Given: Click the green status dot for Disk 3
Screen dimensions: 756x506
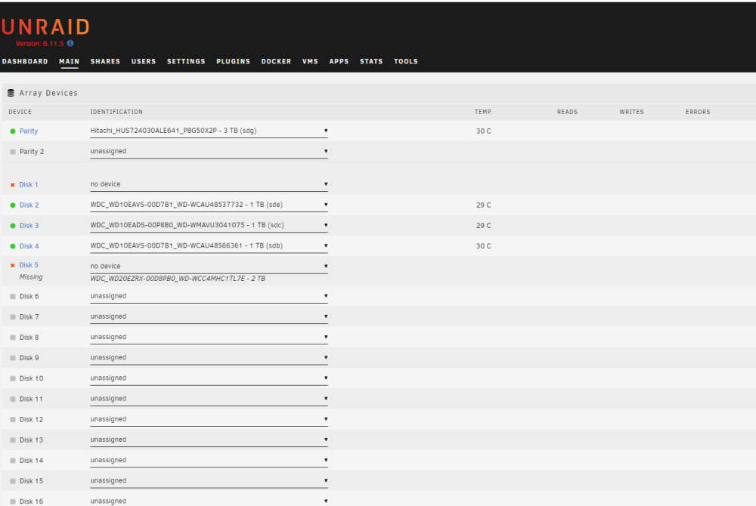Looking at the screenshot, I should pyautogui.click(x=13, y=226).
